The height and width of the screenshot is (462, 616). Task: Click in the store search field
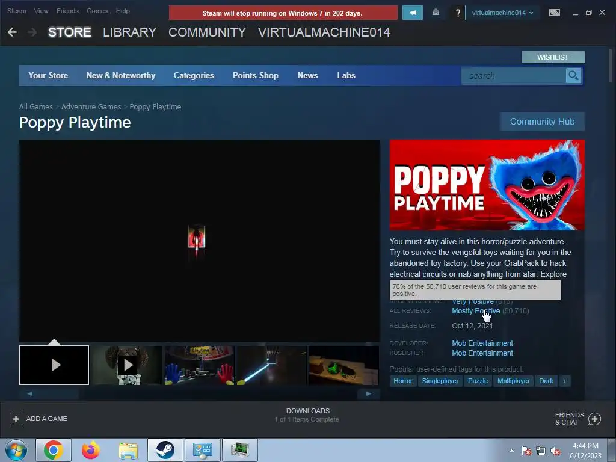coord(514,75)
